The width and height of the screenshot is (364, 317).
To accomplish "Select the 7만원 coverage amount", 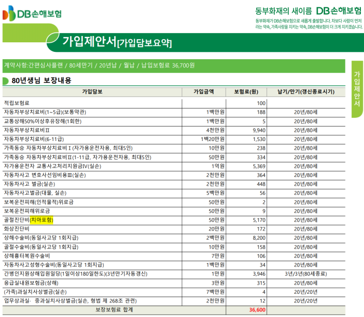I will [x=218, y=256].
